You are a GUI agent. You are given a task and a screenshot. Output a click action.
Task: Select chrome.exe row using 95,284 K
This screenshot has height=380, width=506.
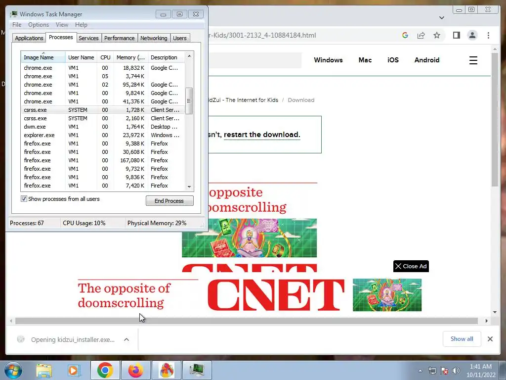pyautogui.click(x=103, y=85)
